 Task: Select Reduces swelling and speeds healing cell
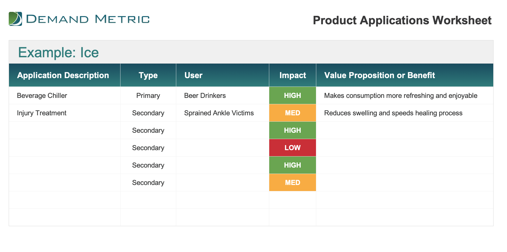coord(405,113)
